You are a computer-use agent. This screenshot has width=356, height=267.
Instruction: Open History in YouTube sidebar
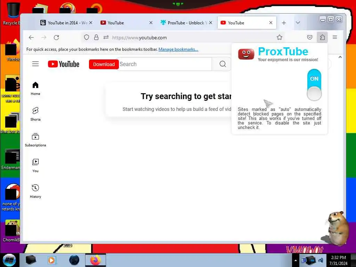[x=35, y=192]
